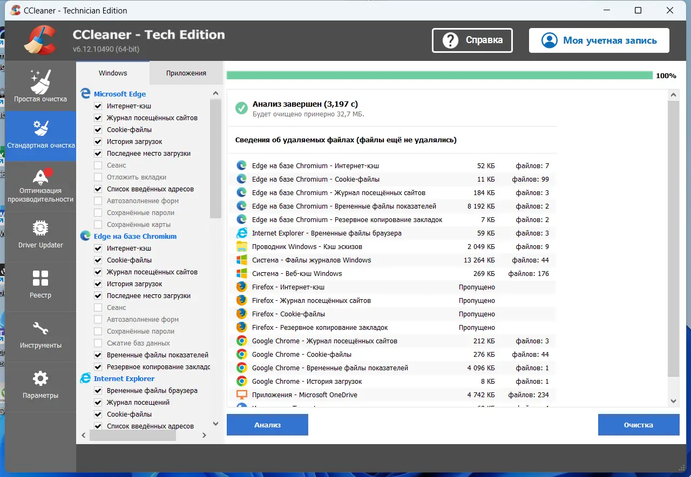This screenshot has width=691, height=477.
Task: Click the Очистка button
Action: [639, 425]
